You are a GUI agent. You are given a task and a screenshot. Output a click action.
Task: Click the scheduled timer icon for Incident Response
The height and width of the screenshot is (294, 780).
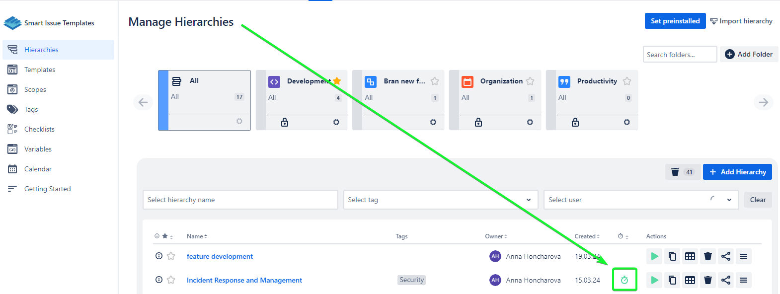tap(624, 280)
